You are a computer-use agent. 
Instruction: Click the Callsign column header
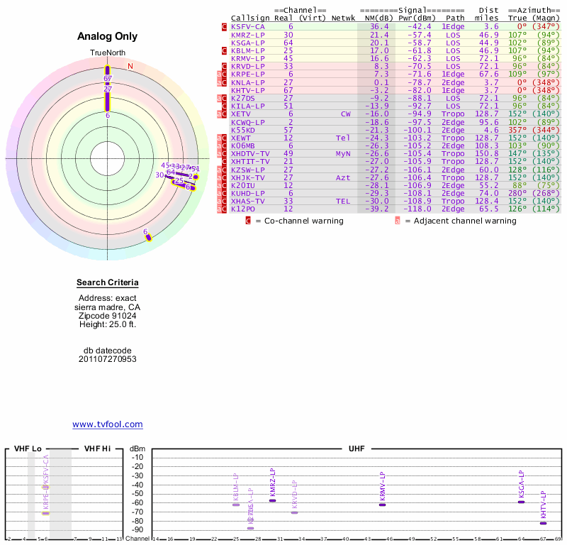pos(250,18)
